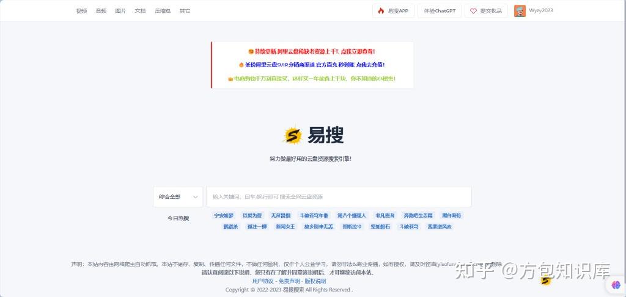Focus the 输入关键词 search input field

pyautogui.click(x=339, y=196)
